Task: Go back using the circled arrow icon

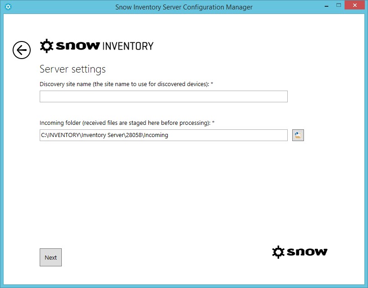Action: click(x=22, y=50)
